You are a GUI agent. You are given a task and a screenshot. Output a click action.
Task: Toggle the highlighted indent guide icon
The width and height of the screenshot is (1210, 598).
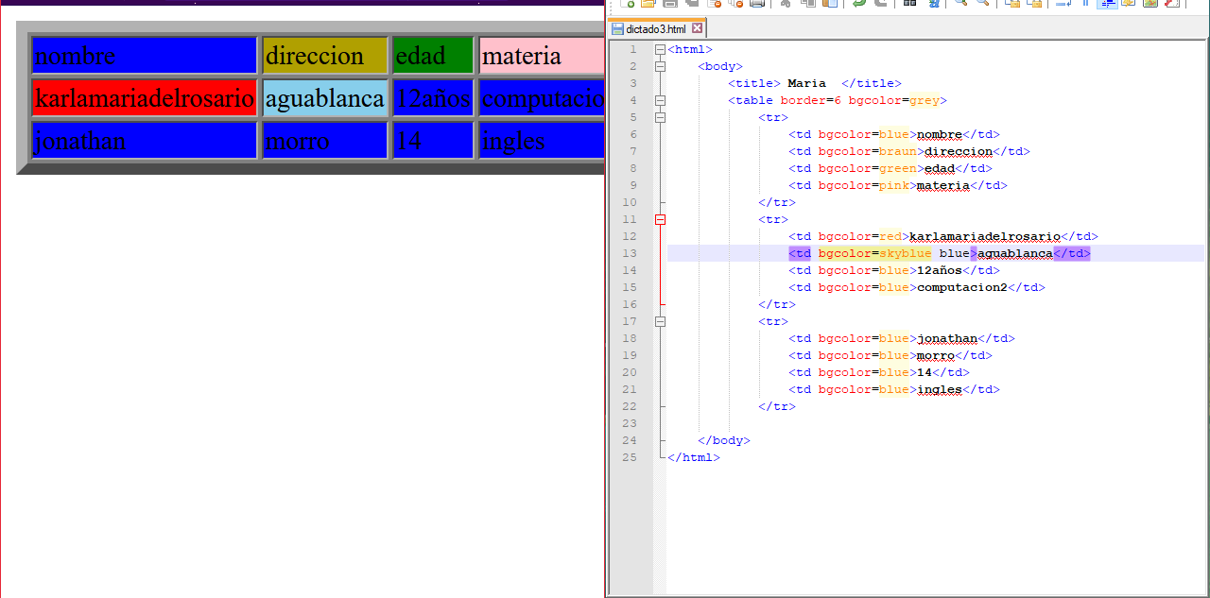(1106, 4)
